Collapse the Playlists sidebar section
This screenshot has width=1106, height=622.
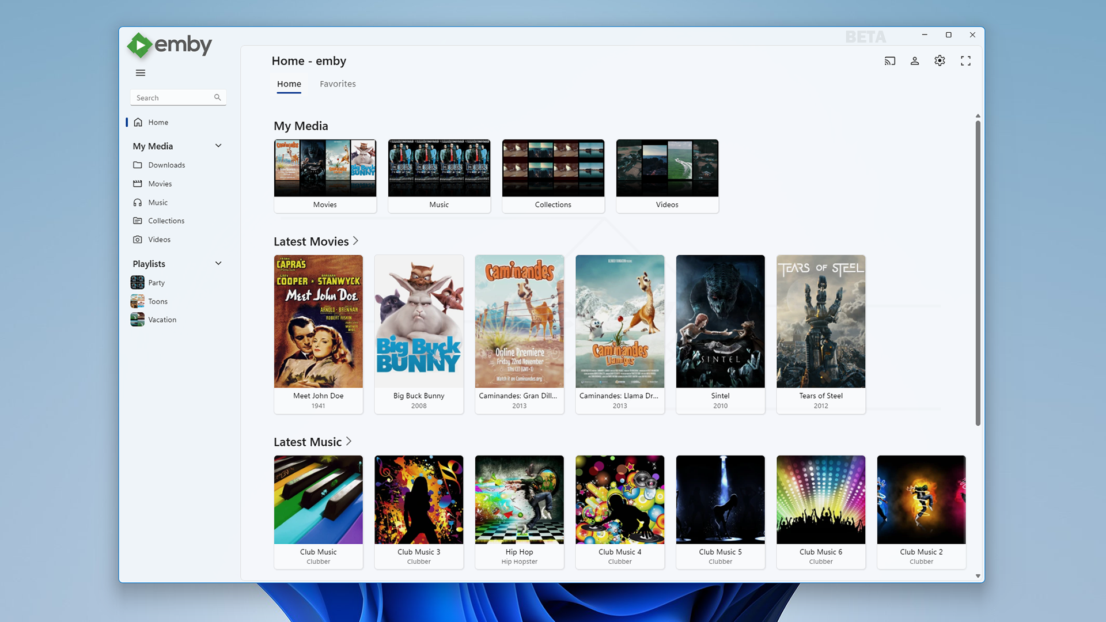point(218,263)
